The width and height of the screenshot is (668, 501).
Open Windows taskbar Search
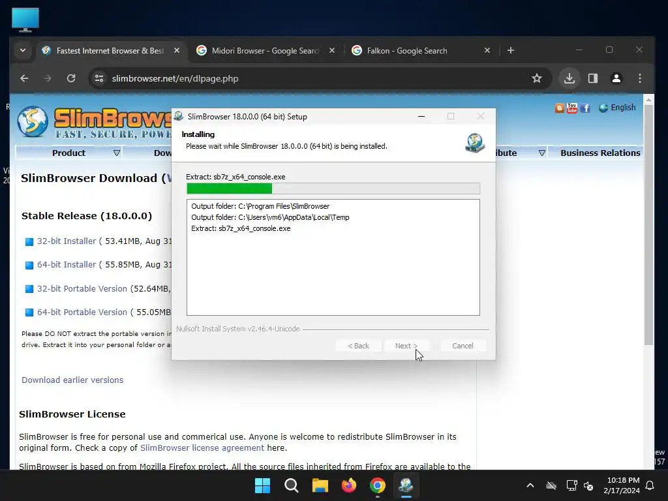(x=292, y=485)
